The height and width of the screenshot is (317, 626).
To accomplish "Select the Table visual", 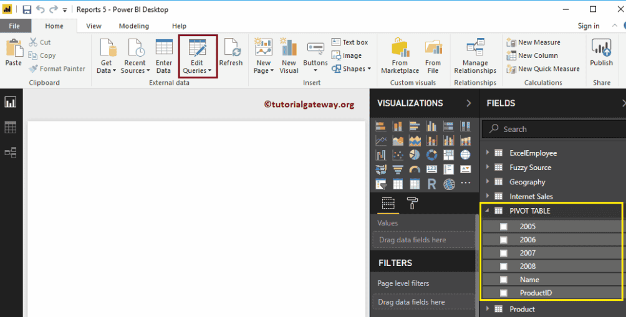I will coord(398,184).
